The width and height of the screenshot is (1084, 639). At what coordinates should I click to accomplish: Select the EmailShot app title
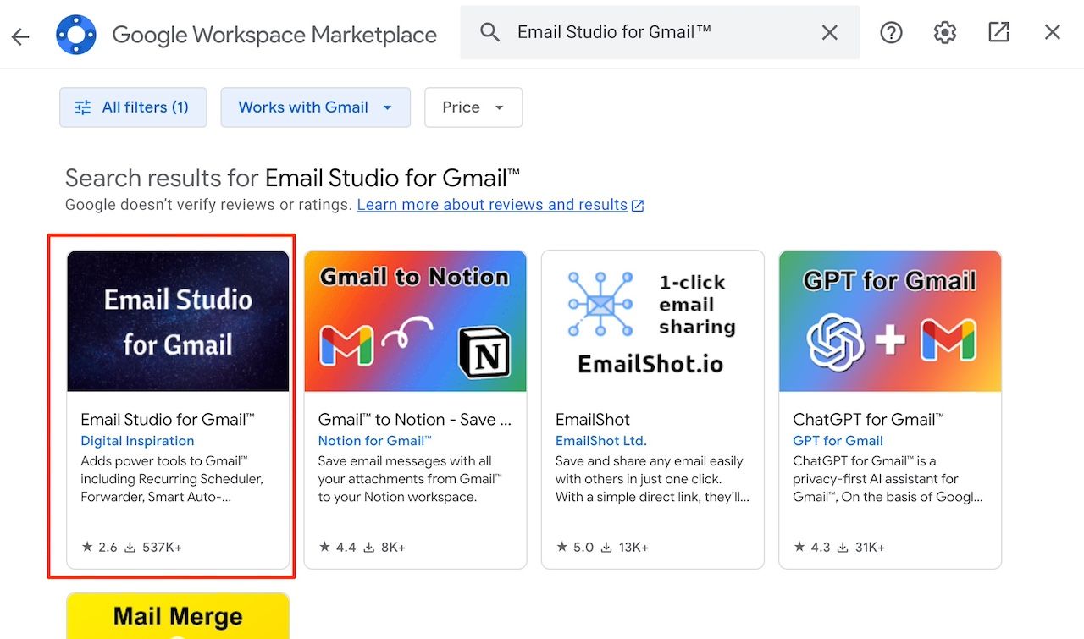593,420
